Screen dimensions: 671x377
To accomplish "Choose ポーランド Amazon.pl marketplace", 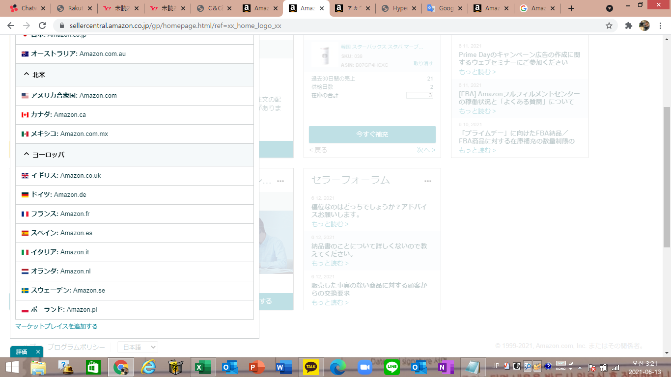I will coord(135,309).
